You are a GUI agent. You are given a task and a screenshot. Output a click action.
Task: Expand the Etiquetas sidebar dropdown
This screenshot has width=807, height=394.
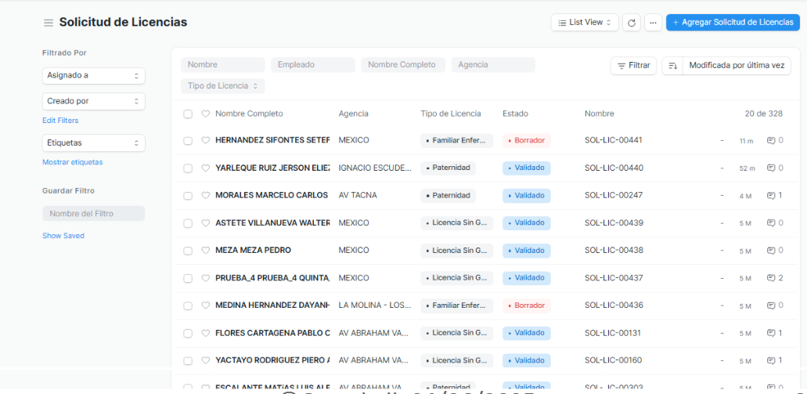click(93, 143)
